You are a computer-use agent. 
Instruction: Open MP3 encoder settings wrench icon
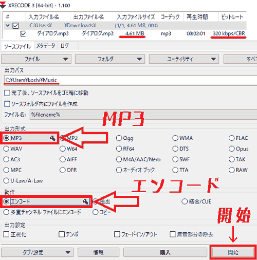(52, 138)
